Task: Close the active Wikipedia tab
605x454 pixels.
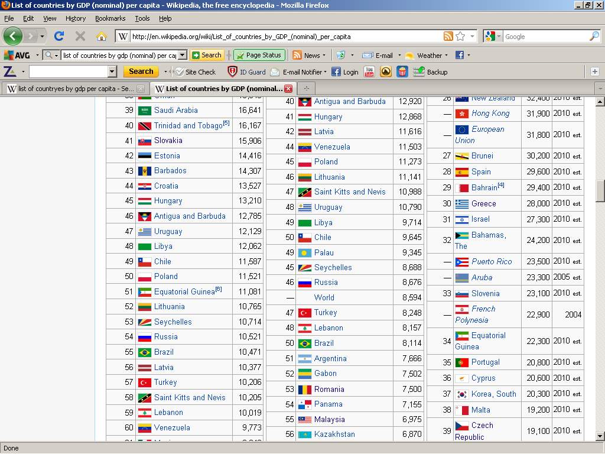Action: (x=288, y=89)
